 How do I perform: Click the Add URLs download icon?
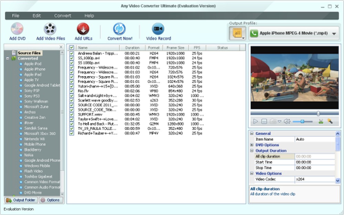tap(83, 29)
